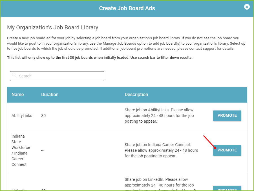The height and width of the screenshot is (191, 254).
Task: Select Indiana Career Connect duration dashes
Action: click(42, 150)
